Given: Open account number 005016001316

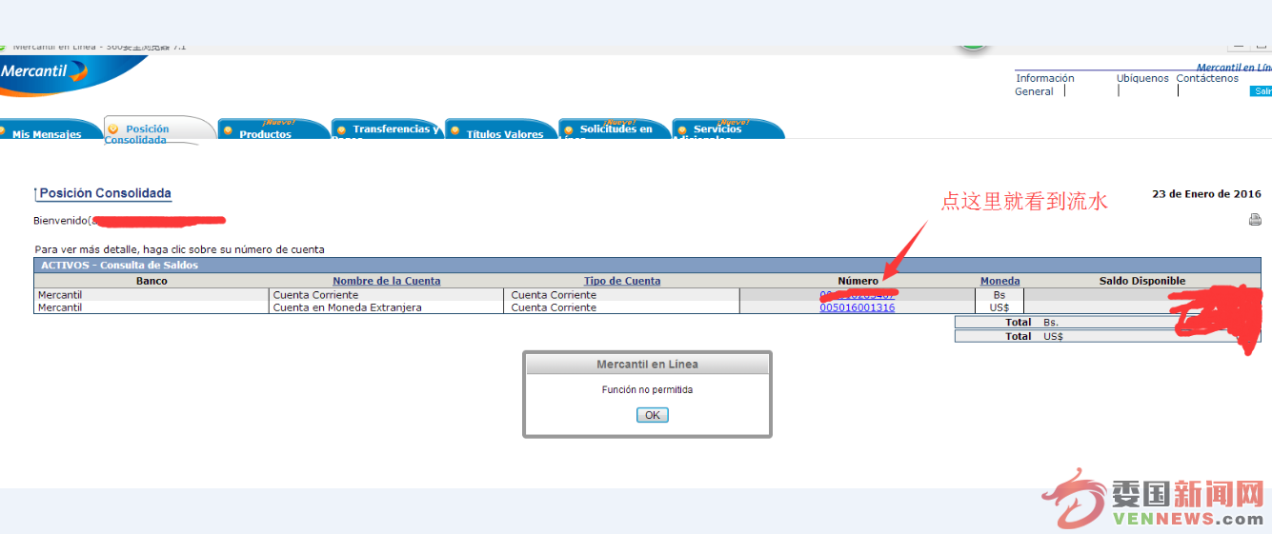Looking at the screenshot, I should point(857,307).
